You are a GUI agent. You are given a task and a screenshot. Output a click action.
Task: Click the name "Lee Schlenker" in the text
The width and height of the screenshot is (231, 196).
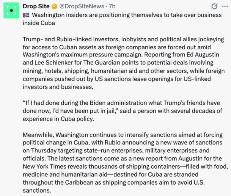point(54,63)
